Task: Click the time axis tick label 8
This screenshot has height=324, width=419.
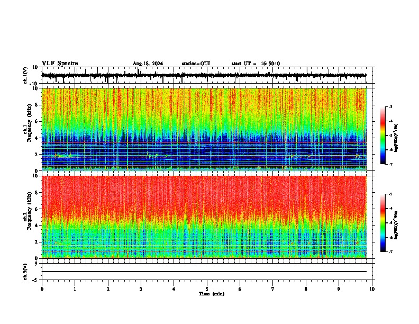Action: (x=306, y=289)
